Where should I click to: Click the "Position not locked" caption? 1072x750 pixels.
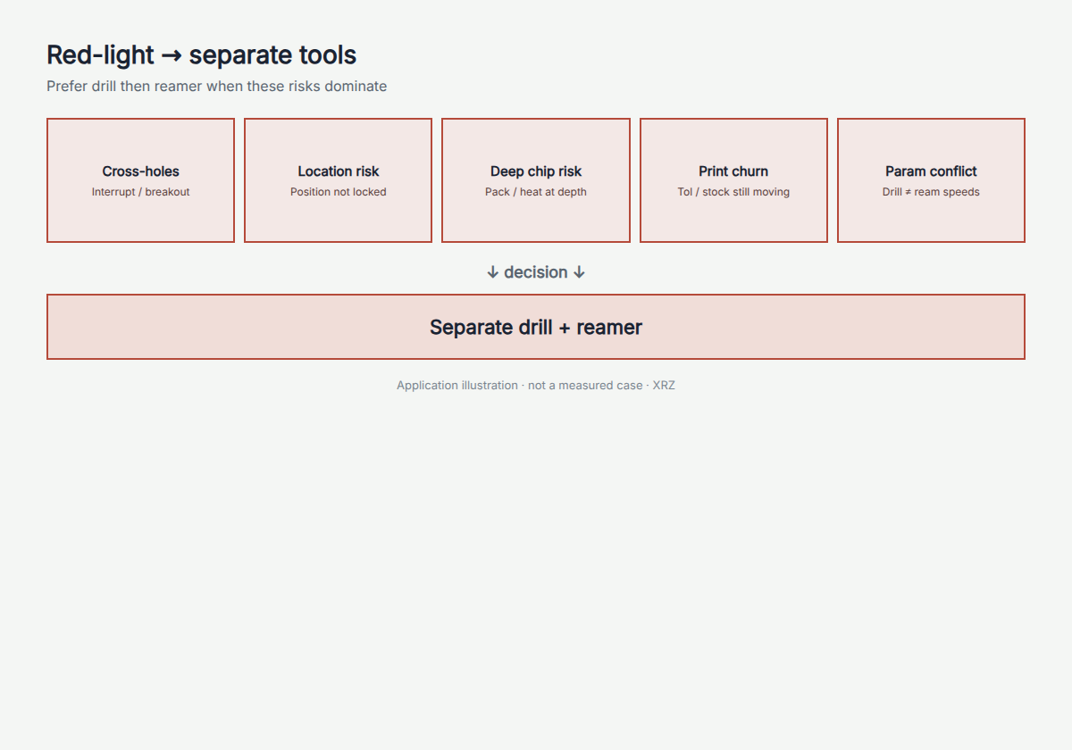(x=339, y=192)
